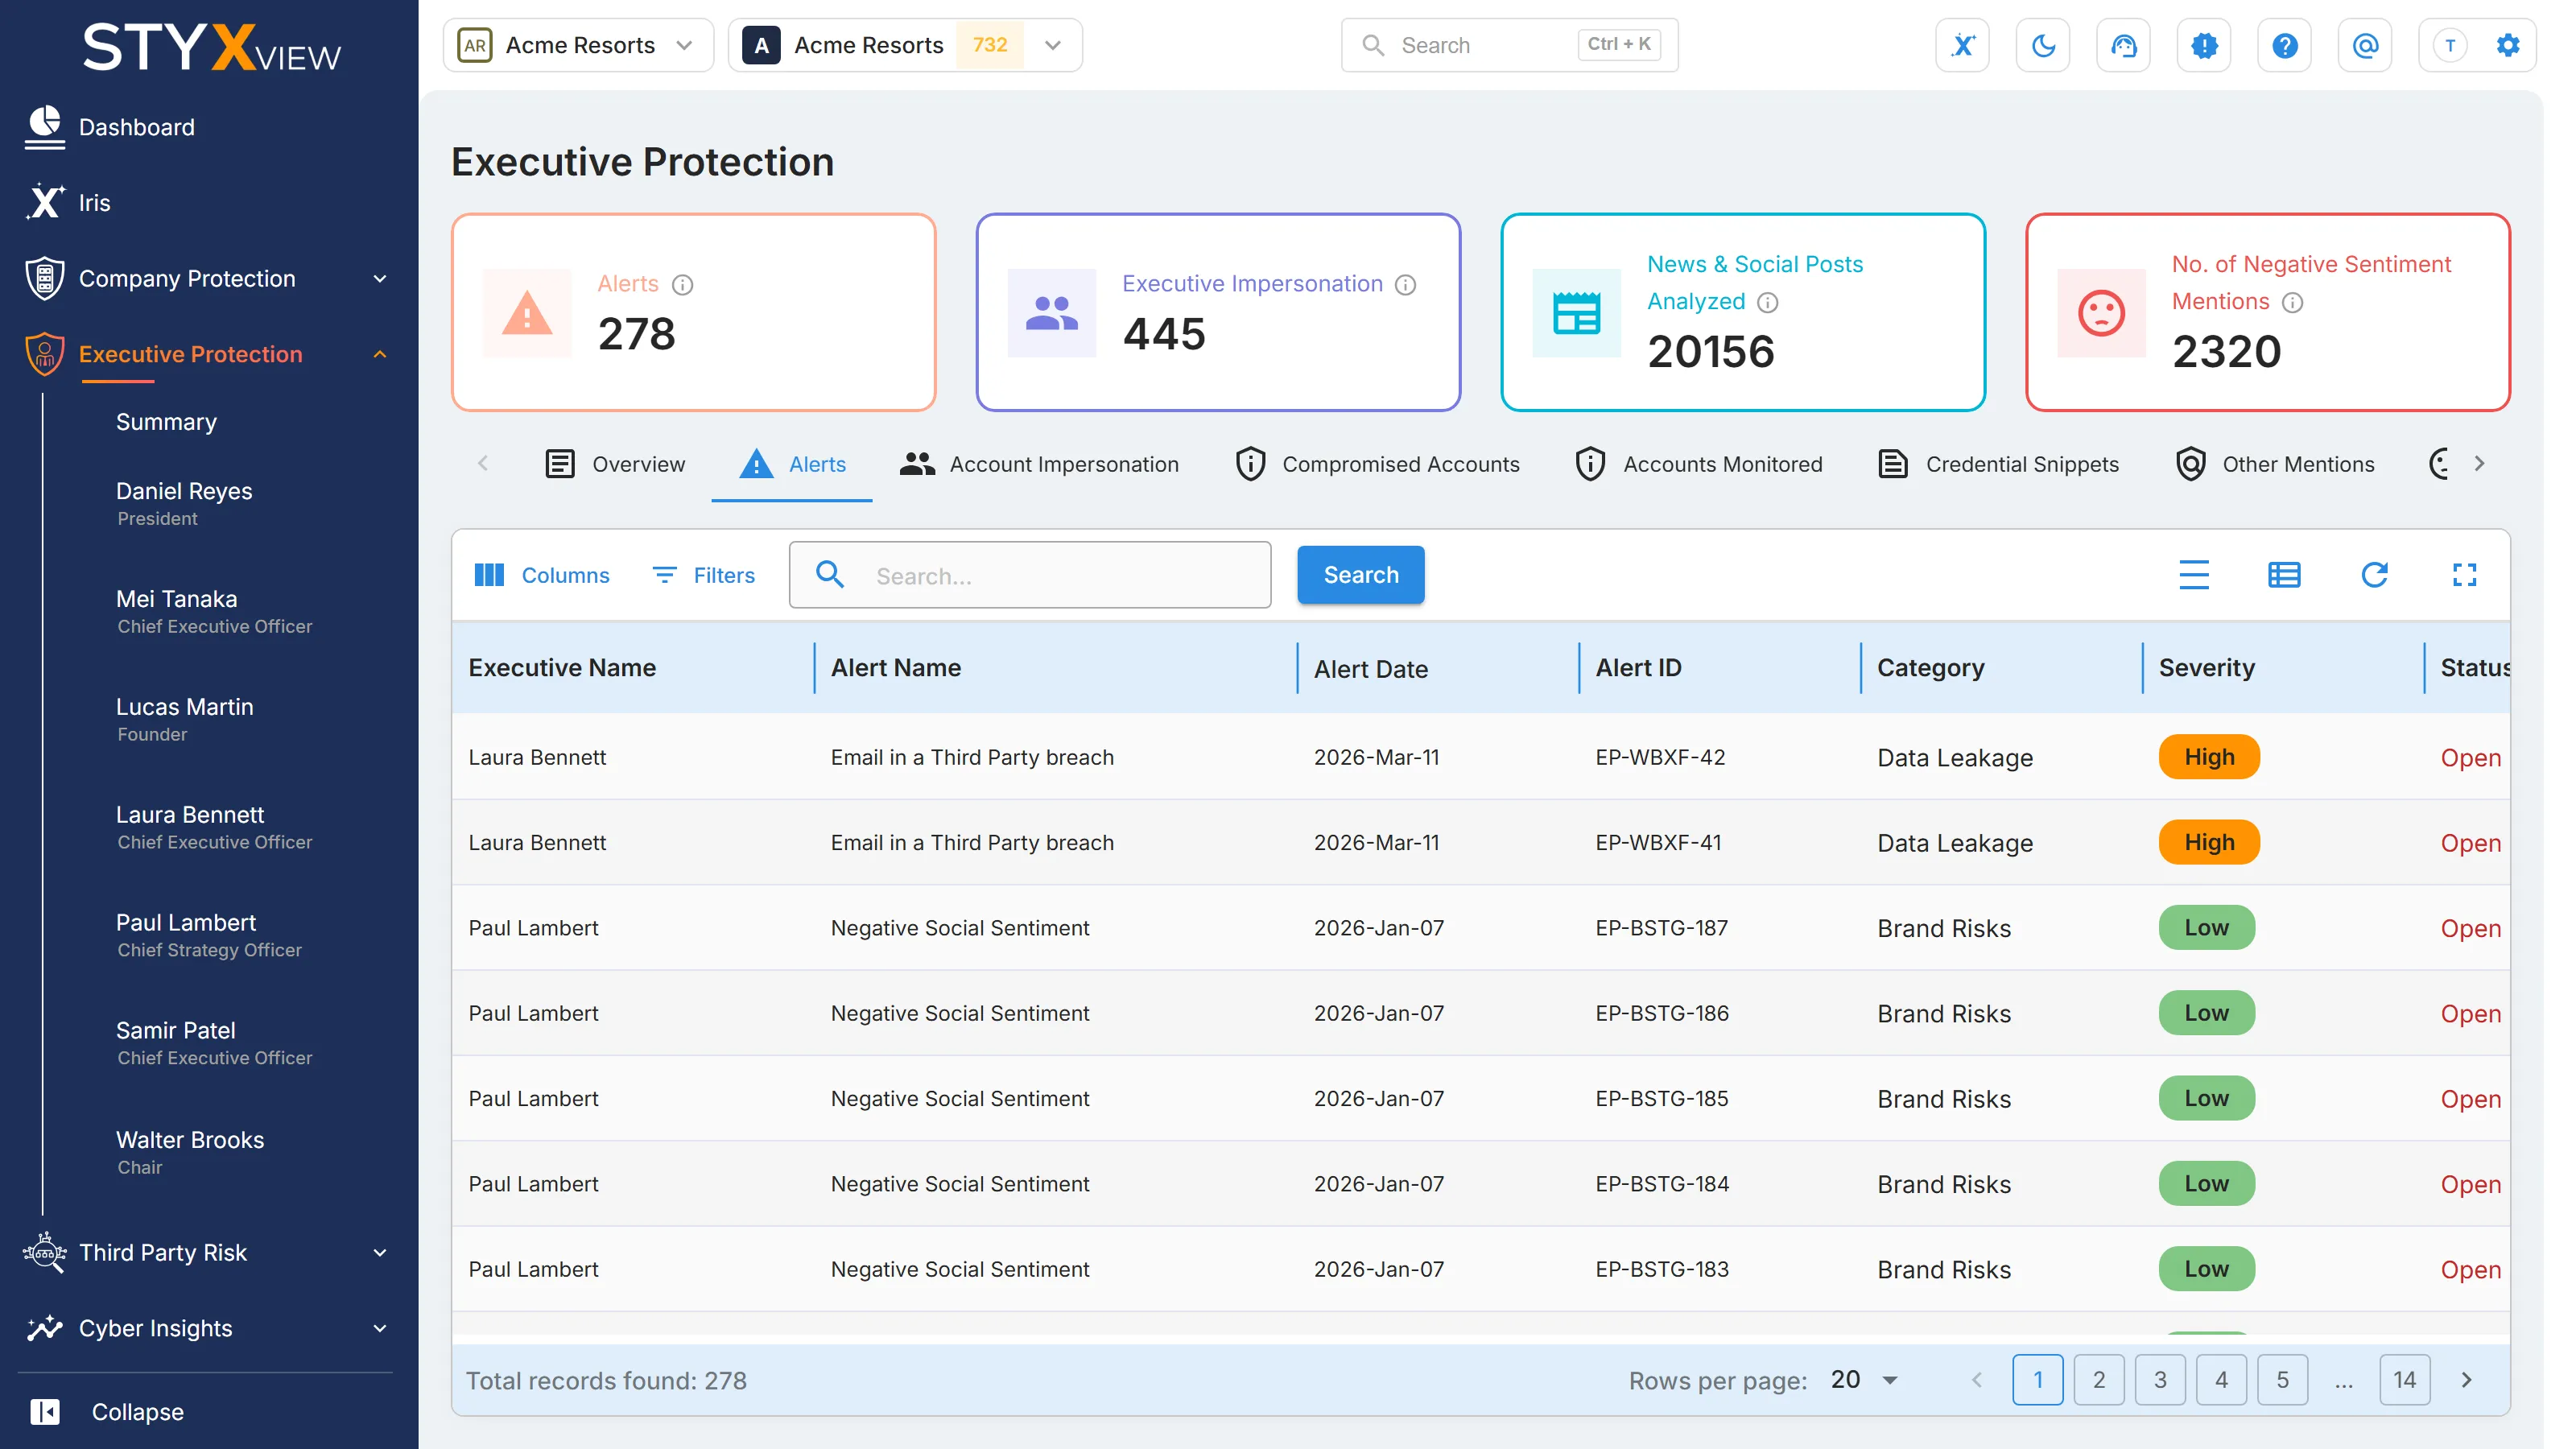Switch to Credential Snippets tab

1998,464
